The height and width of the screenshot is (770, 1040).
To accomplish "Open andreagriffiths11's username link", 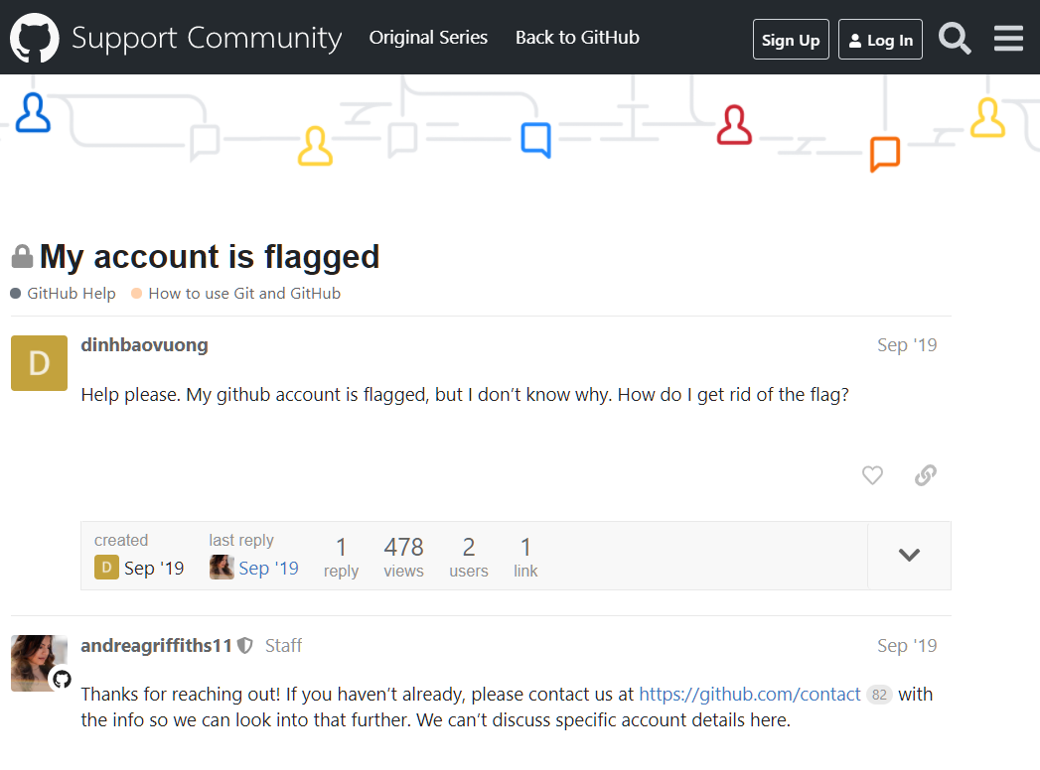I will [157, 645].
